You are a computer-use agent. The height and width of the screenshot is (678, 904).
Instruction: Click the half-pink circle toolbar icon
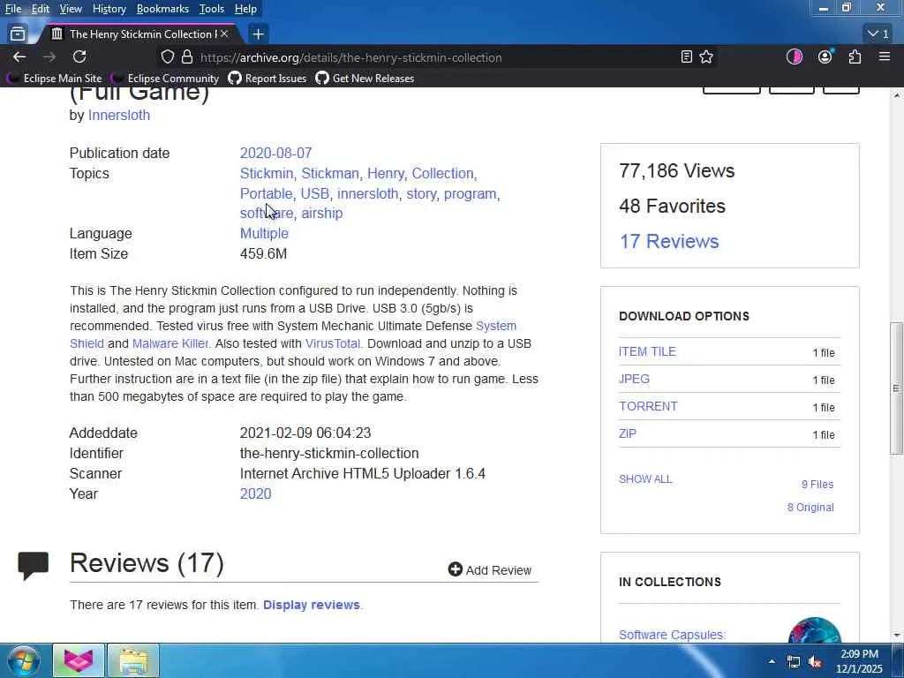[795, 57]
